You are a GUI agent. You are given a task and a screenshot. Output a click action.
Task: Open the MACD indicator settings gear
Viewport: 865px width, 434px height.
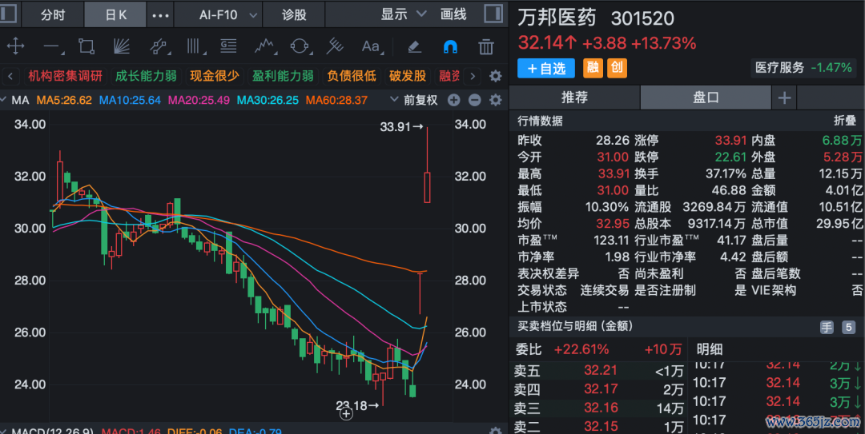pyautogui.click(x=496, y=431)
